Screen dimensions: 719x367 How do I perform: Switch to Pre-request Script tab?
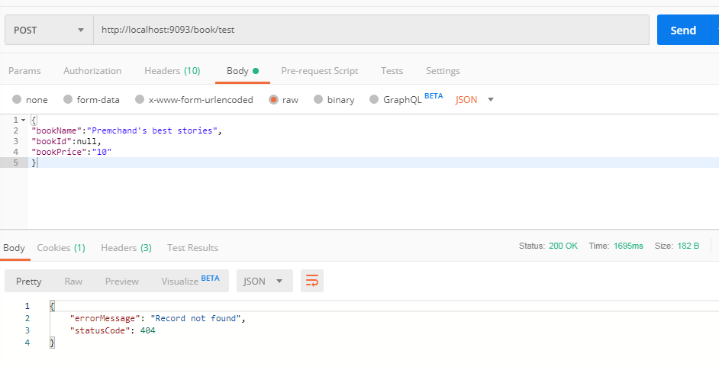pyautogui.click(x=319, y=71)
